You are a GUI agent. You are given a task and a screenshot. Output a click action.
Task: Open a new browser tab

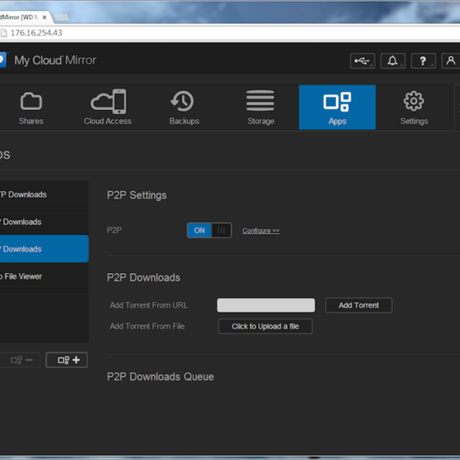(62, 17)
